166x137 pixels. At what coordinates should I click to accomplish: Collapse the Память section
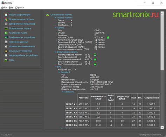click(x=56, y=28)
